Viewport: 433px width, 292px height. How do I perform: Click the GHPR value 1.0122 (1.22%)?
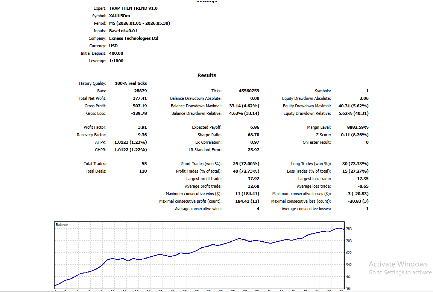tap(131, 150)
